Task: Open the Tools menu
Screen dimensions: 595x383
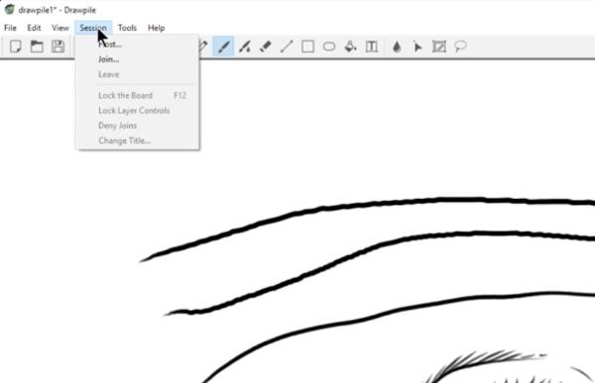Action: pyautogui.click(x=127, y=28)
